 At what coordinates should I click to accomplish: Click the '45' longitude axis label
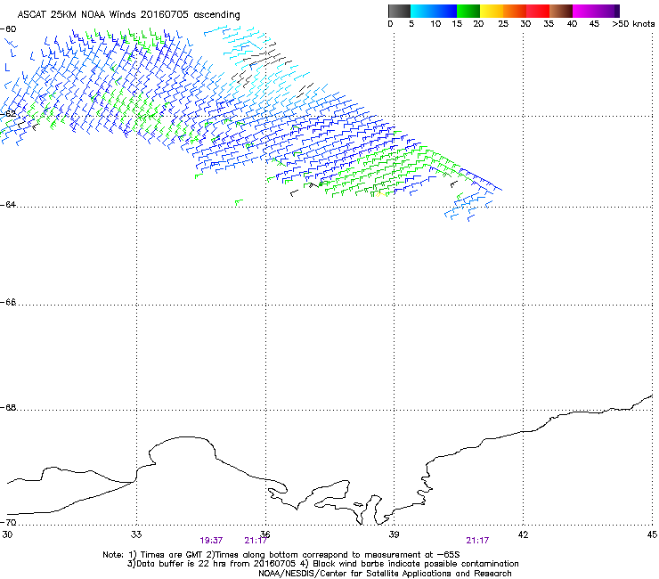click(652, 534)
